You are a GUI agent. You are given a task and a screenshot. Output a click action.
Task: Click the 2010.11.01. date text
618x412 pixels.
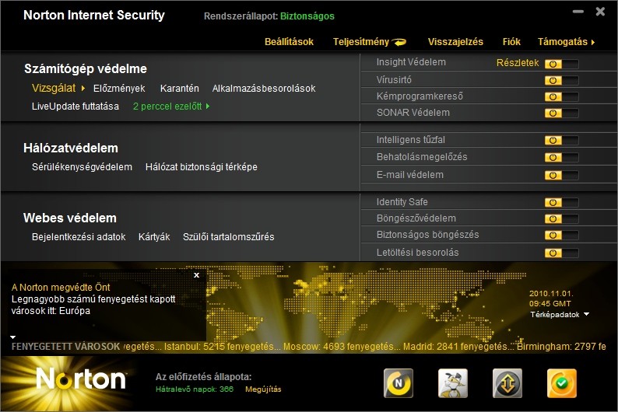[551, 294]
